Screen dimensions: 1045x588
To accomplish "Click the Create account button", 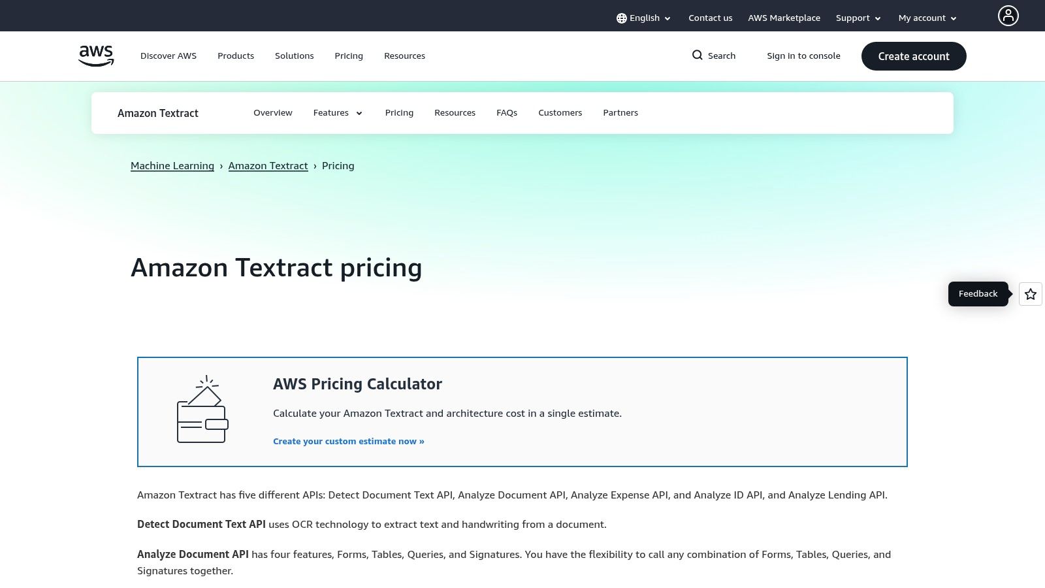I will pos(914,56).
